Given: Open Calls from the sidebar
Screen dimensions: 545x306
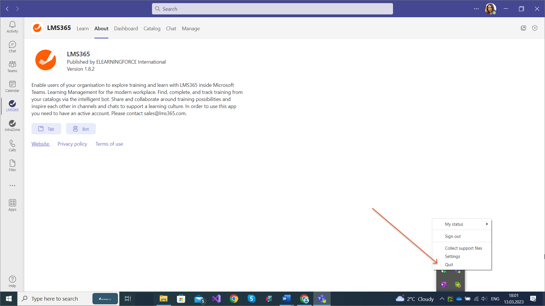Looking at the screenshot, I should (12, 146).
